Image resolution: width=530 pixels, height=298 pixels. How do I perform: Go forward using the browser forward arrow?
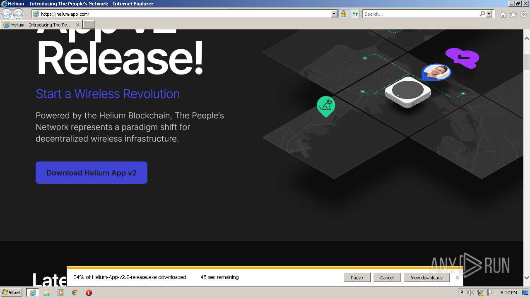(x=18, y=14)
